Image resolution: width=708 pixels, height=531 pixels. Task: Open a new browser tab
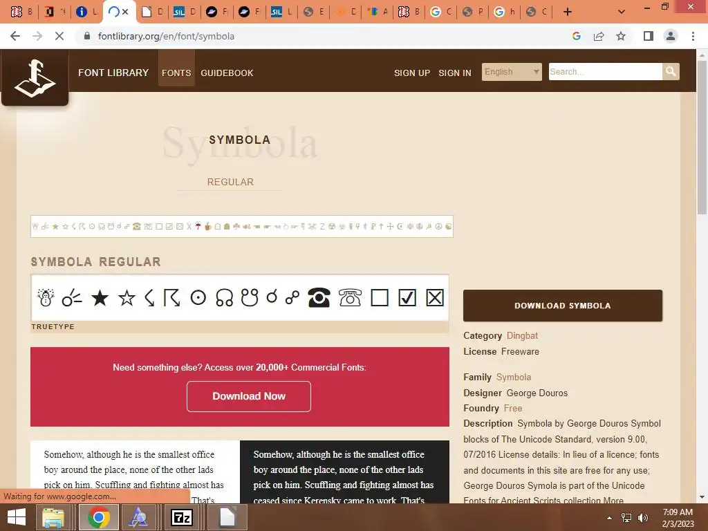pos(568,12)
